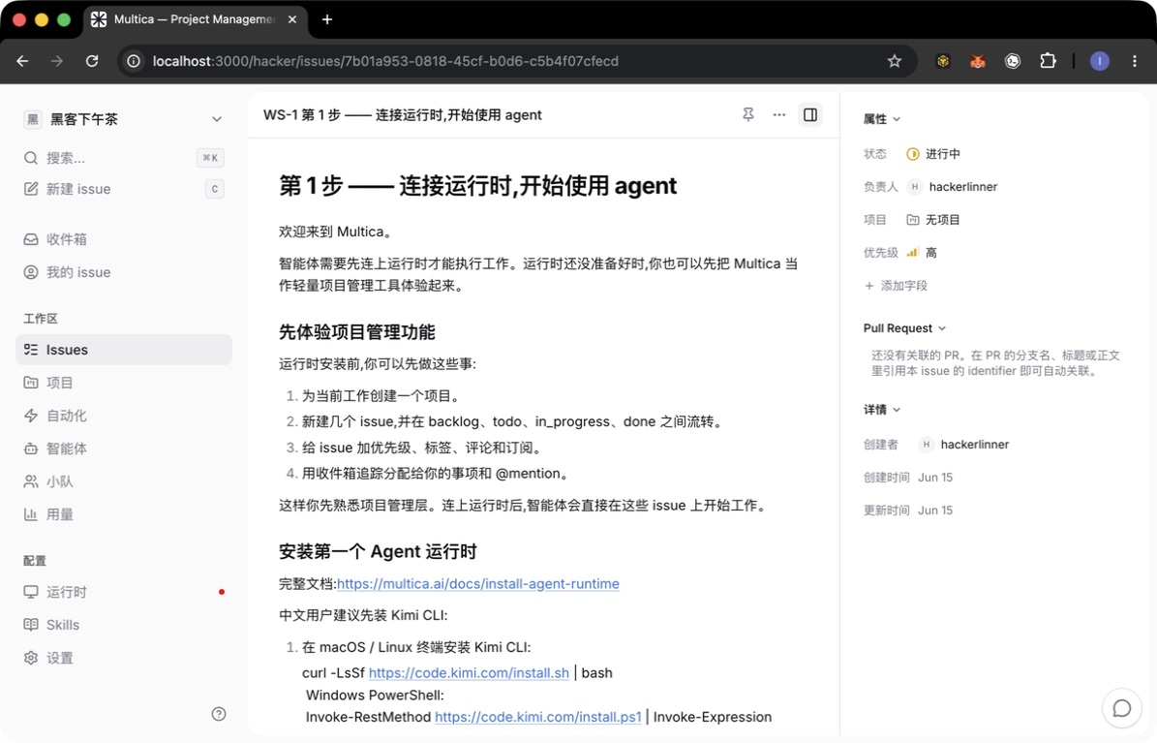View site information icon in address bar
Viewport: 1157px width, 743px height.
134,61
